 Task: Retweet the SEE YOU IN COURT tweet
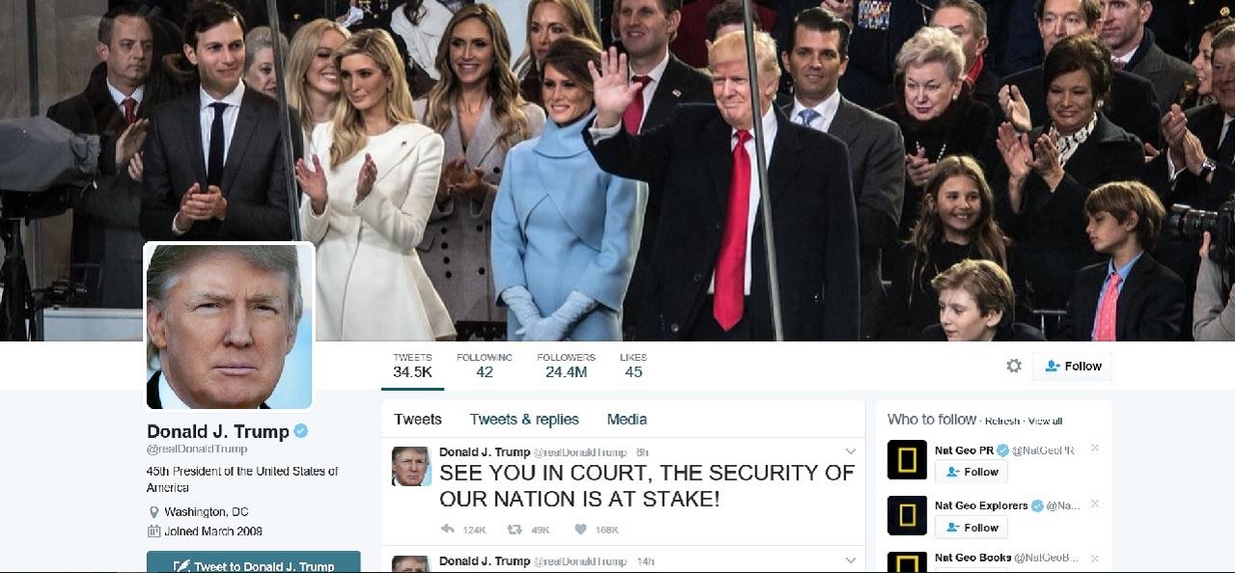tap(514, 529)
